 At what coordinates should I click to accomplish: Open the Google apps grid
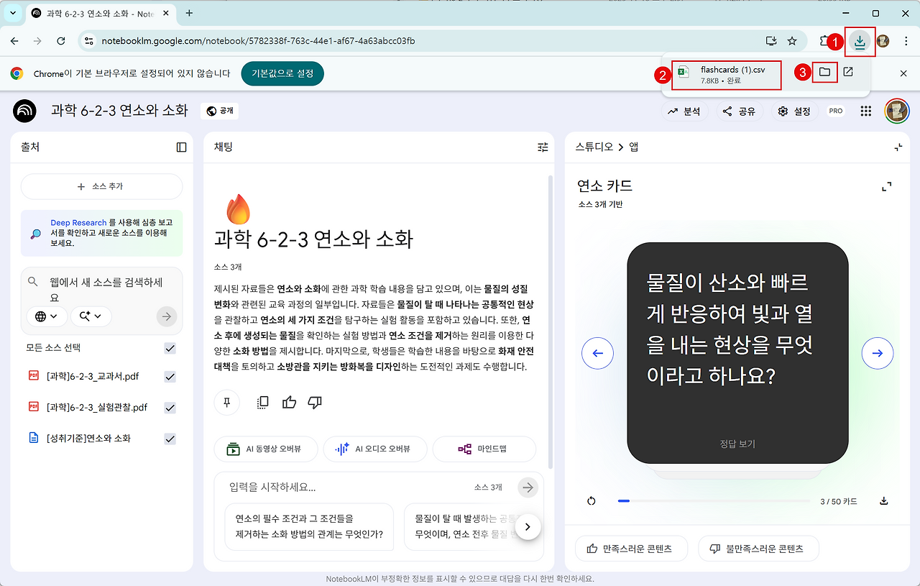866,111
